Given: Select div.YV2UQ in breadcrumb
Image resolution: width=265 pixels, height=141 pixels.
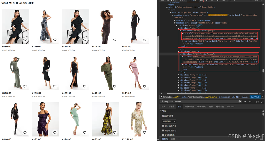Looking at the screenshot, I should tap(255, 97).
